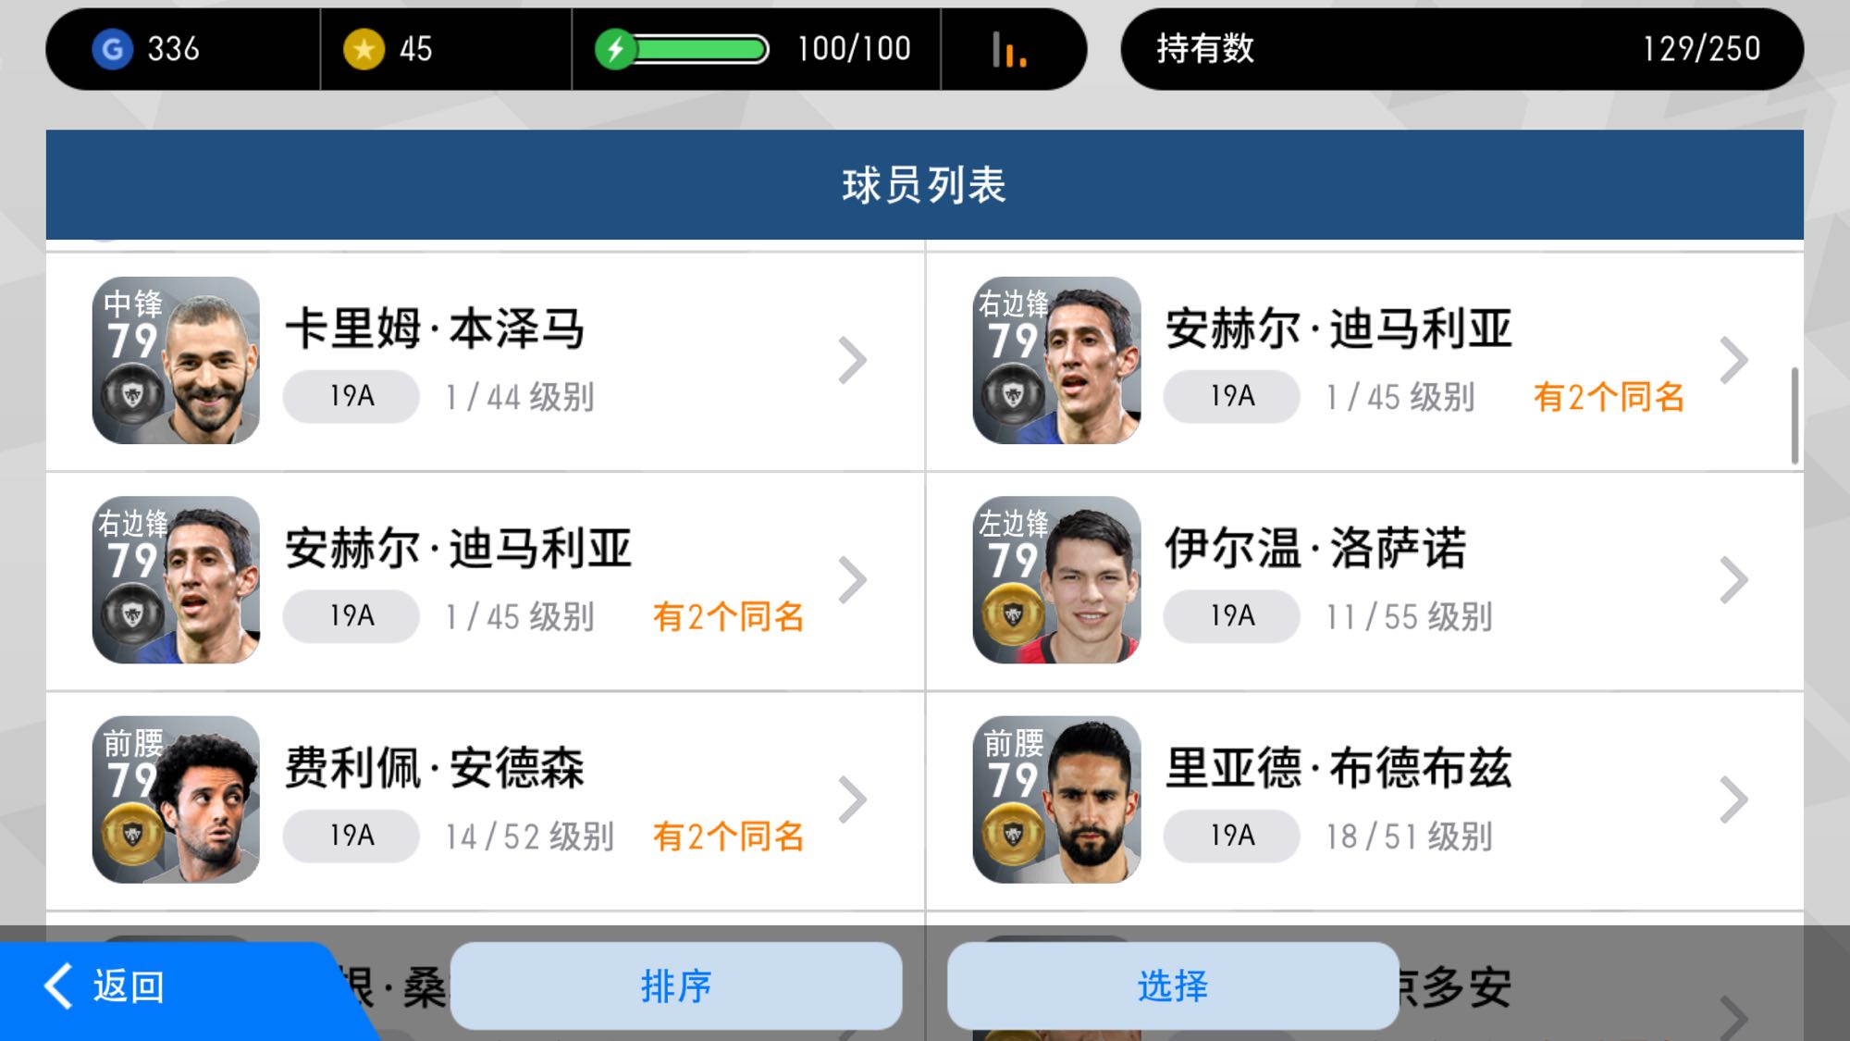This screenshot has height=1041, width=1850.
Task: Click the 排序 sort button
Action: click(x=676, y=985)
